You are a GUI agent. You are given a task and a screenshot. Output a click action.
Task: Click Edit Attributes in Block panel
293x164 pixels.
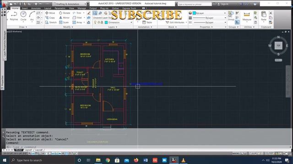click(x=175, y=22)
